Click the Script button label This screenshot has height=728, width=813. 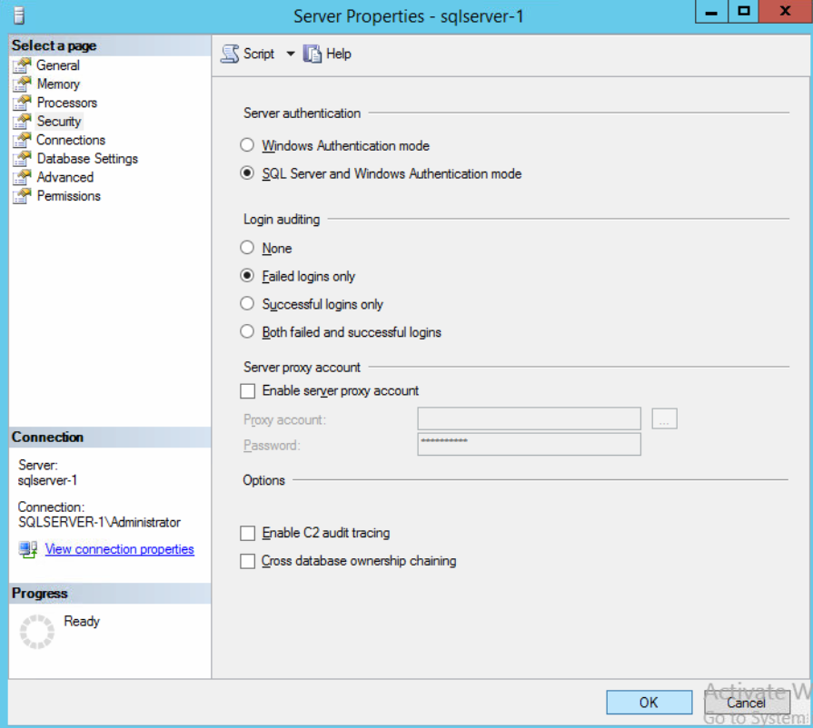259,54
